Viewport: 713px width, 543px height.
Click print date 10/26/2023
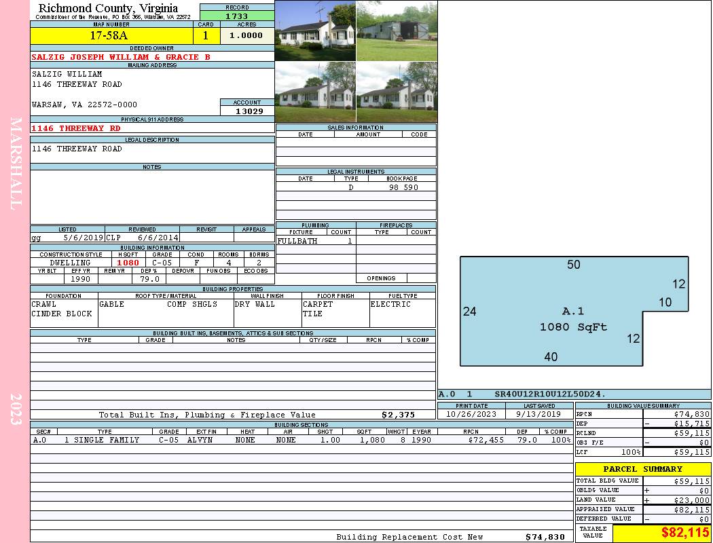(x=471, y=414)
